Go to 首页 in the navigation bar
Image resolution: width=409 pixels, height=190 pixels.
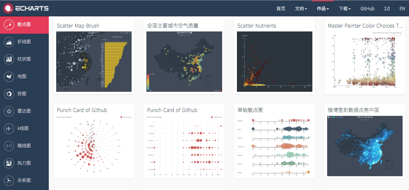[x=281, y=9]
